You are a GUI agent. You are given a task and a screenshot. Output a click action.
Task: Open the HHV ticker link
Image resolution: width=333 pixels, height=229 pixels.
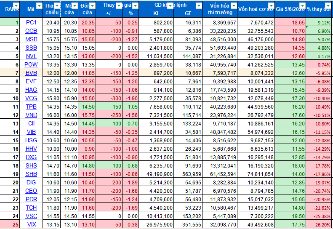pyautogui.click(x=31, y=149)
